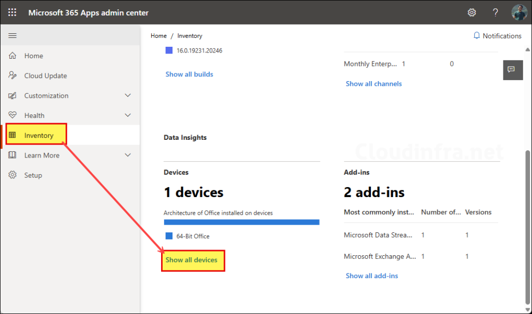The height and width of the screenshot is (314, 532).
Task: Open the feedback chat icon
Action: (511, 70)
